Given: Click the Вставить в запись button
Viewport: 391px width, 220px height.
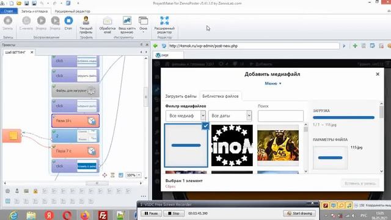Looking at the screenshot, I should 360,183.
